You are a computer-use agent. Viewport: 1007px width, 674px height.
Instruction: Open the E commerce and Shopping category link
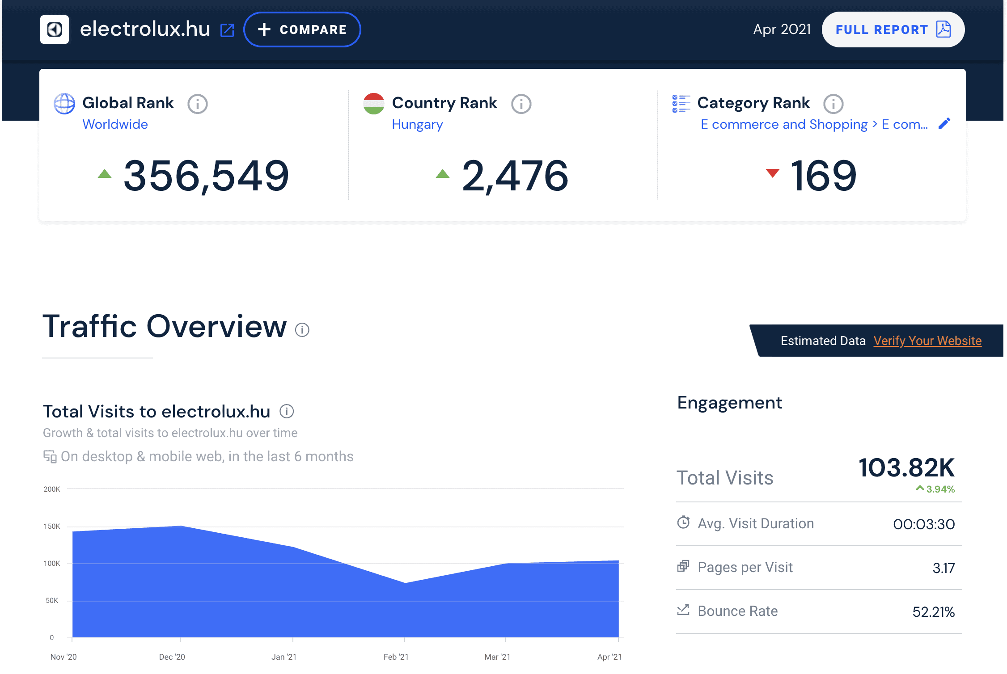coord(784,124)
